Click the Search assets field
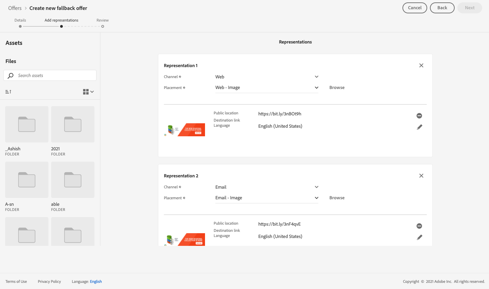The width and height of the screenshot is (489, 289). (55, 75)
